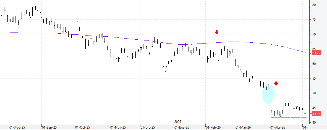Click the 50 price axis label

coord(314,93)
